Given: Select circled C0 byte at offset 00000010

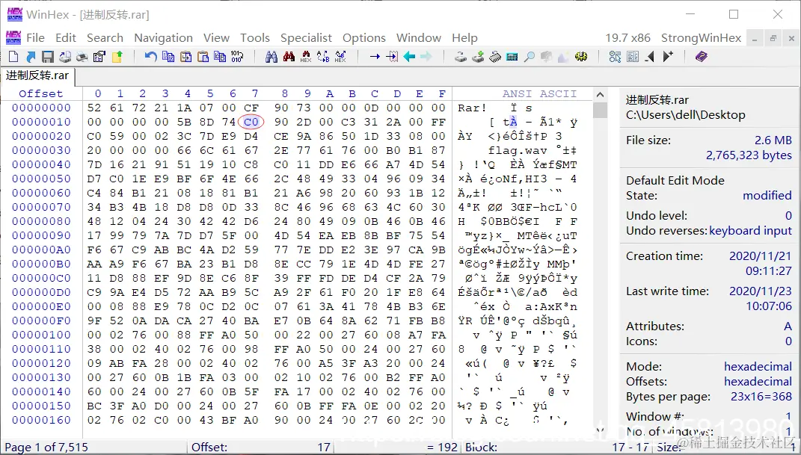Looking at the screenshot, I should tap(251, 122).
